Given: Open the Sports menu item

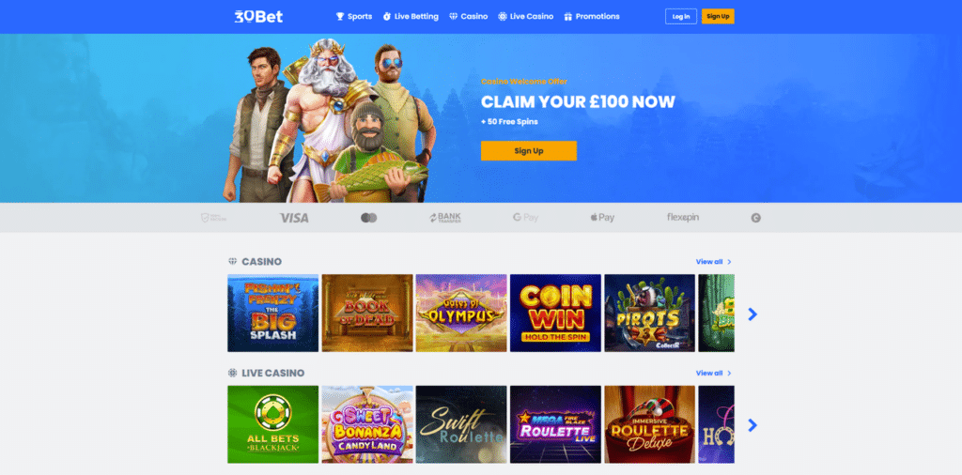Looking at the screenshot, I should tap(354, 17).
